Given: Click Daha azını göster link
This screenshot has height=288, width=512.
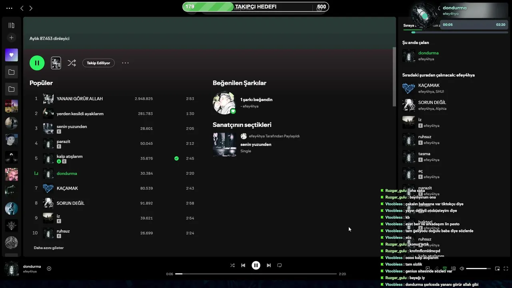Looking at the screenshot, I should click(x=49, y=248).
